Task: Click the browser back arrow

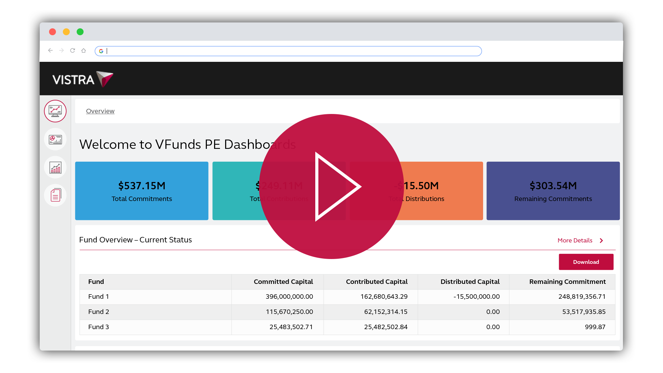Action: [x=50, y=50]
